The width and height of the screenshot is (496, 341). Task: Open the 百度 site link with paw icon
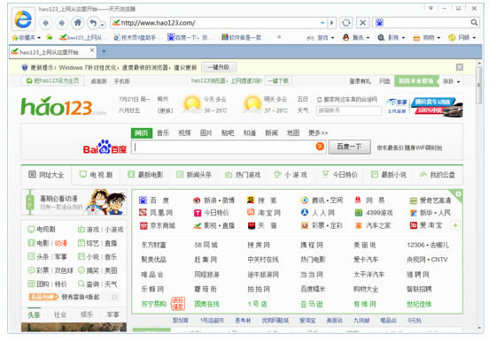pyautogui.click(x=154, y=201)
